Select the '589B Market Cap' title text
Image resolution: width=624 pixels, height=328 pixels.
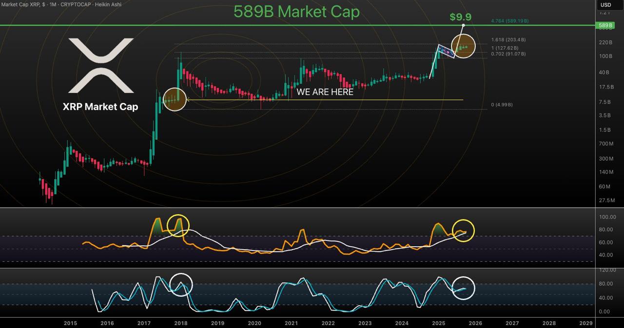[296, 11]
